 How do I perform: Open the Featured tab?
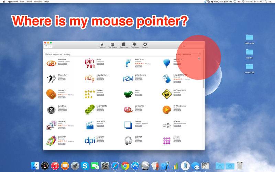(x=102, y=45)
